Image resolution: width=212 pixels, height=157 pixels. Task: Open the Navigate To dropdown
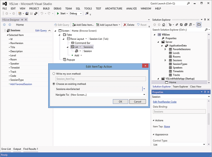click(x=144, y=95)
